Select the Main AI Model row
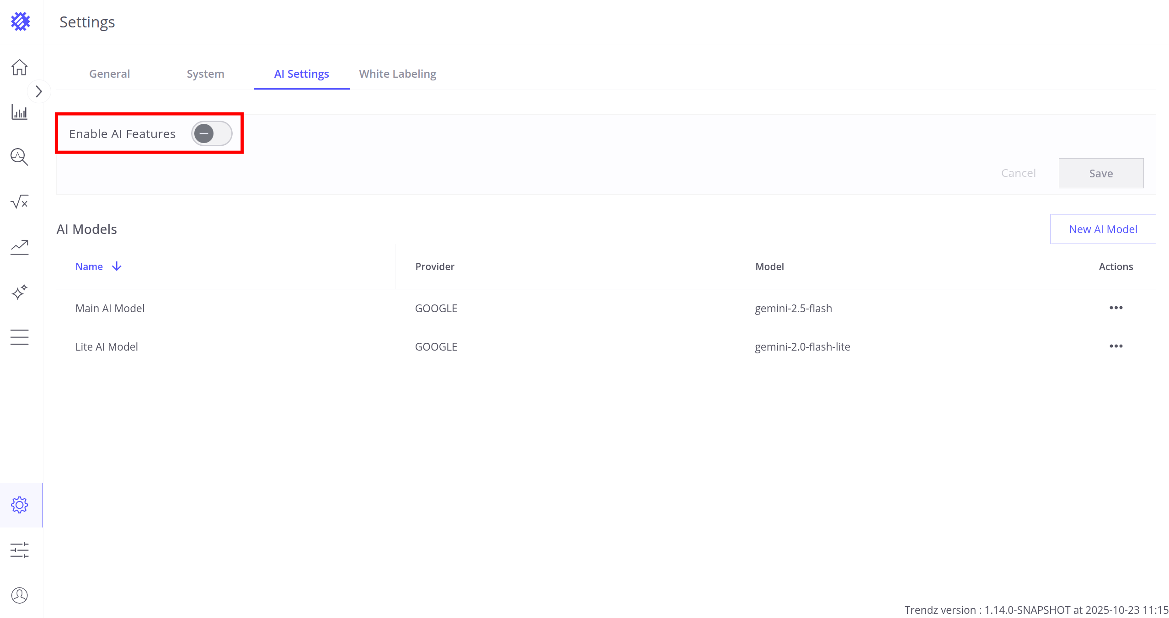This screenshot has width=1169, height=618. 110,309
